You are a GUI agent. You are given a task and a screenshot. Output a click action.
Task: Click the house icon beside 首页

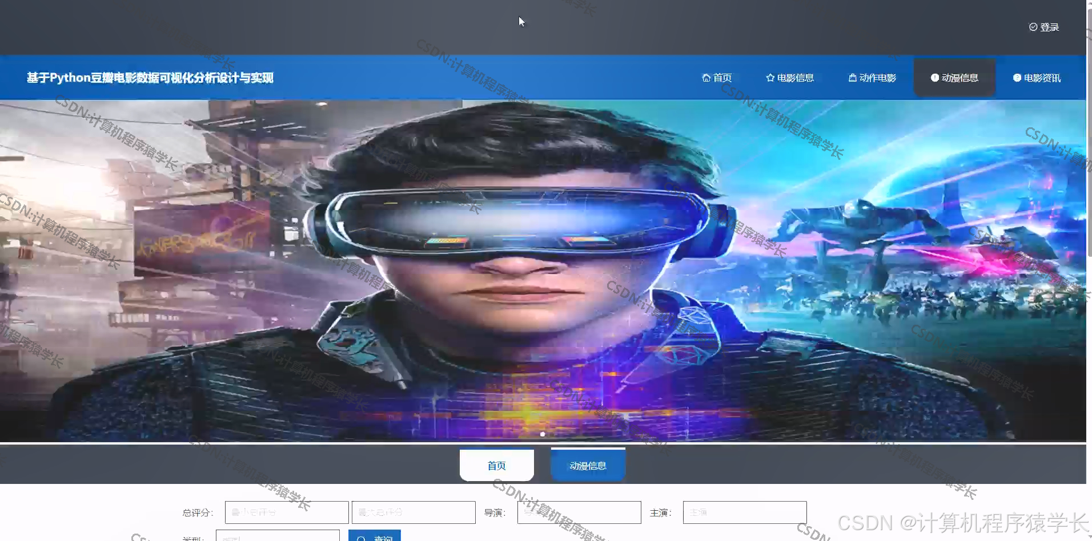[x=706, y=78]
